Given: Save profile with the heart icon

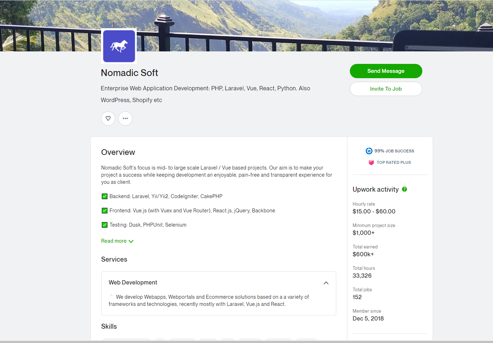Looking at the screenshot, I should (x=108, y=118).
